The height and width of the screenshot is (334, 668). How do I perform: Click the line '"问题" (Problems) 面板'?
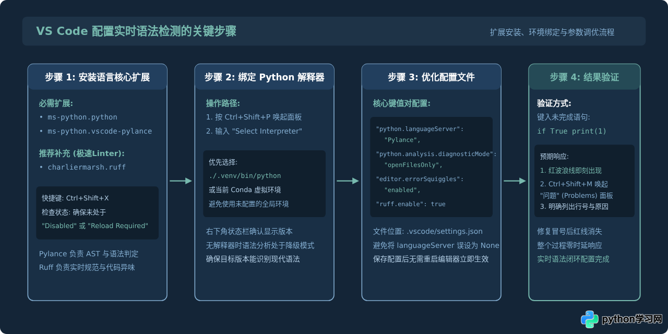coord(577,196)
